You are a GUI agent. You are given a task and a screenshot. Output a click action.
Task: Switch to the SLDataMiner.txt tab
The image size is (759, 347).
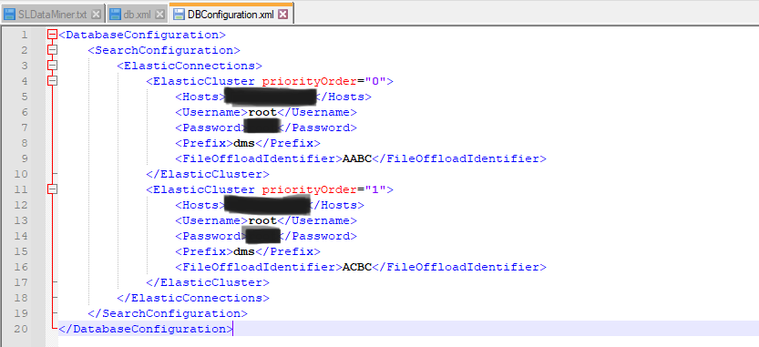52,14
